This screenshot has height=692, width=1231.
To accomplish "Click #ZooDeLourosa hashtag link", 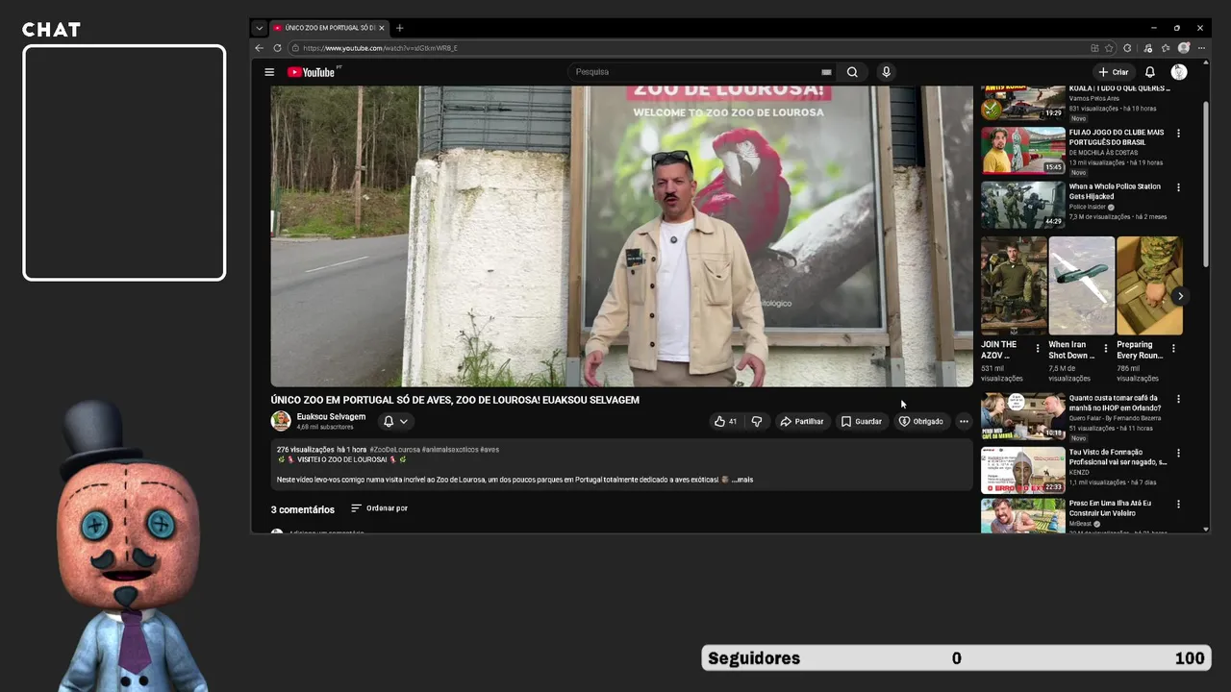I will 394,450.
